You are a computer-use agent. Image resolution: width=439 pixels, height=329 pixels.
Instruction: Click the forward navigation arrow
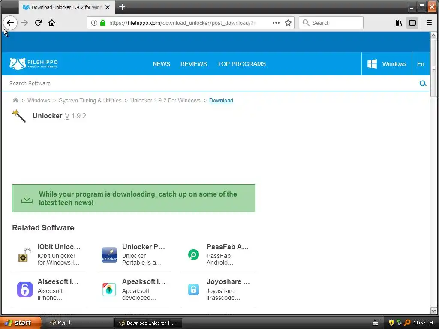[24, 23]
